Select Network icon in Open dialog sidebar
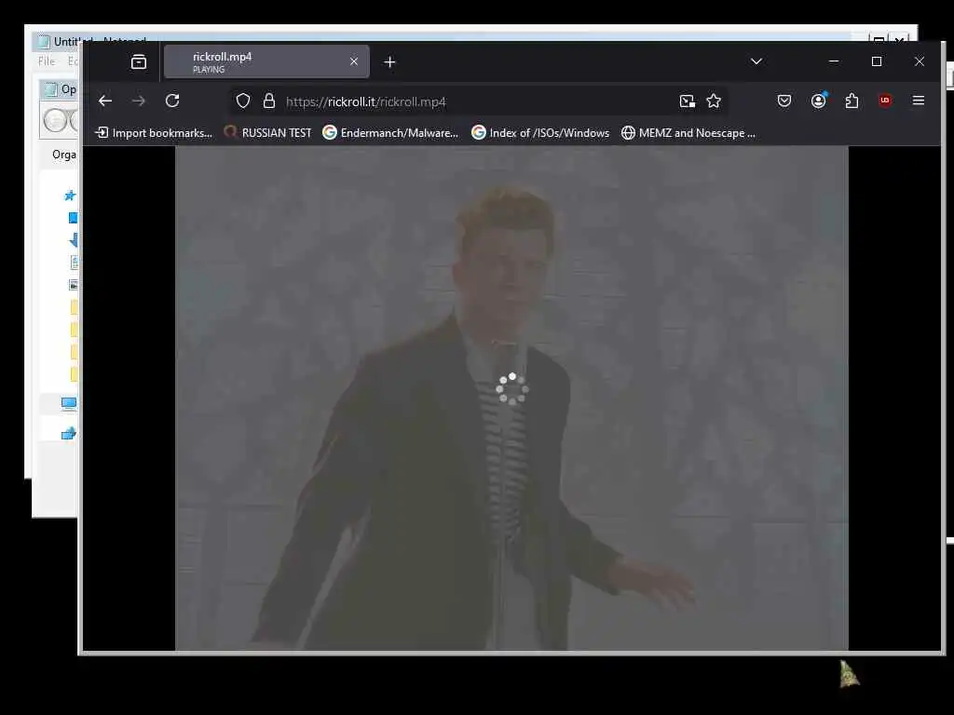 click(x=69, y=433)
